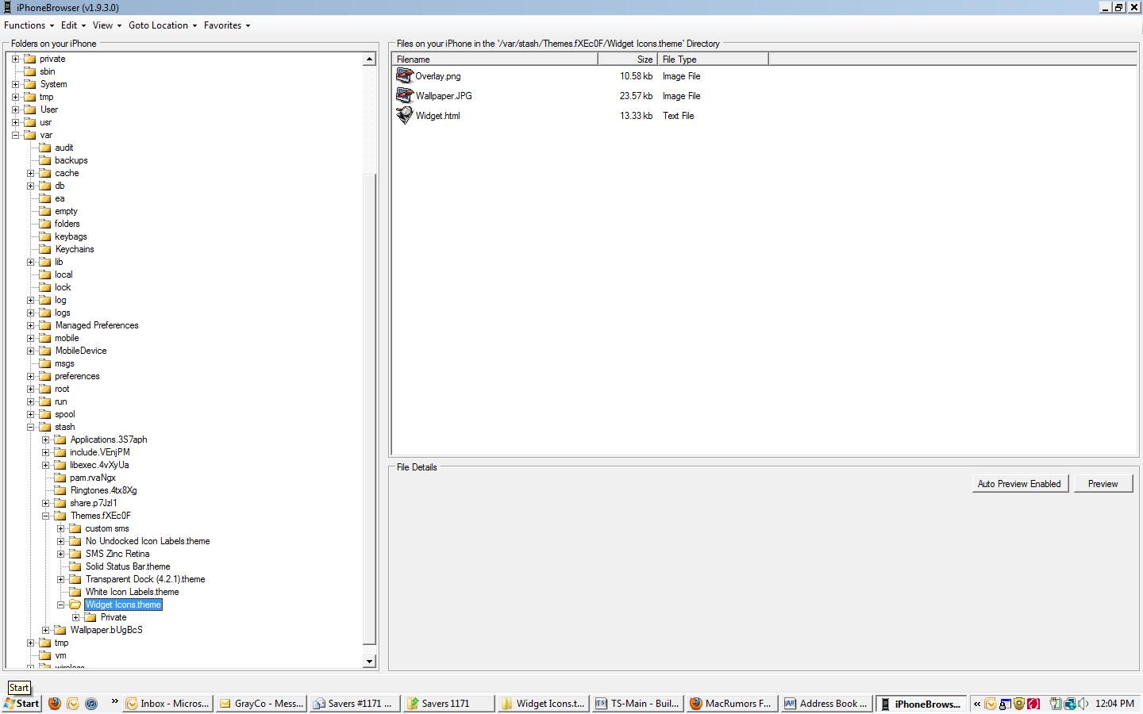
Task: Click the Solid Status Bar.theme folder icon
Action: pyautogui.click(x=75, y=566)
